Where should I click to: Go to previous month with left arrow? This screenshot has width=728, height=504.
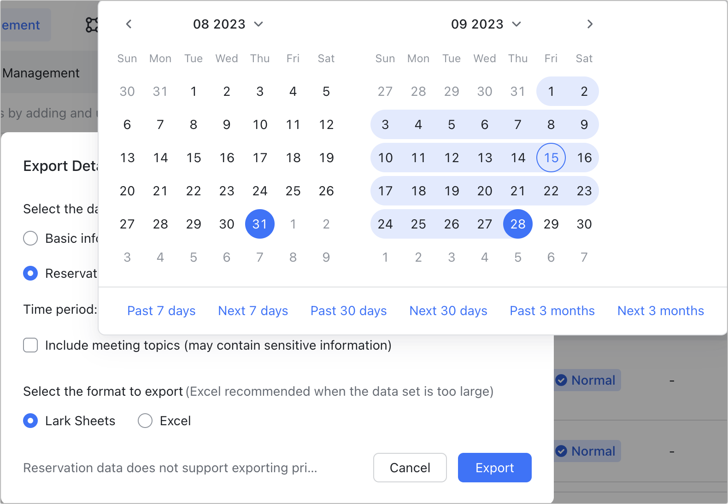(x=129, y=24)
